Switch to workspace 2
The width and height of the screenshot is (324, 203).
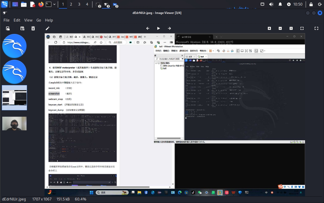[x=71, y=4]
